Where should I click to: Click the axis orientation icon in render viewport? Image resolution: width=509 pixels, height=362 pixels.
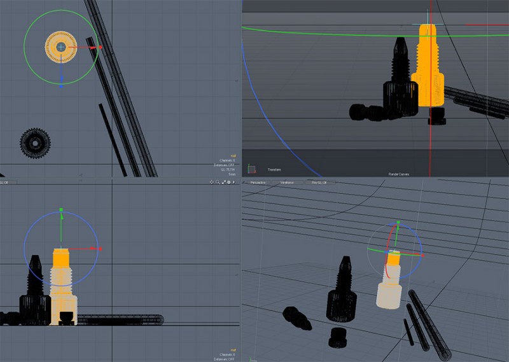click(x=252, y=169)
